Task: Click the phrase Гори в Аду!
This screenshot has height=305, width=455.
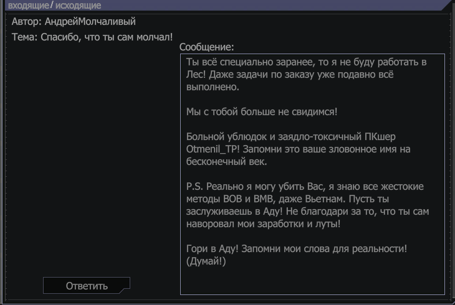Action: pos(212,249)
